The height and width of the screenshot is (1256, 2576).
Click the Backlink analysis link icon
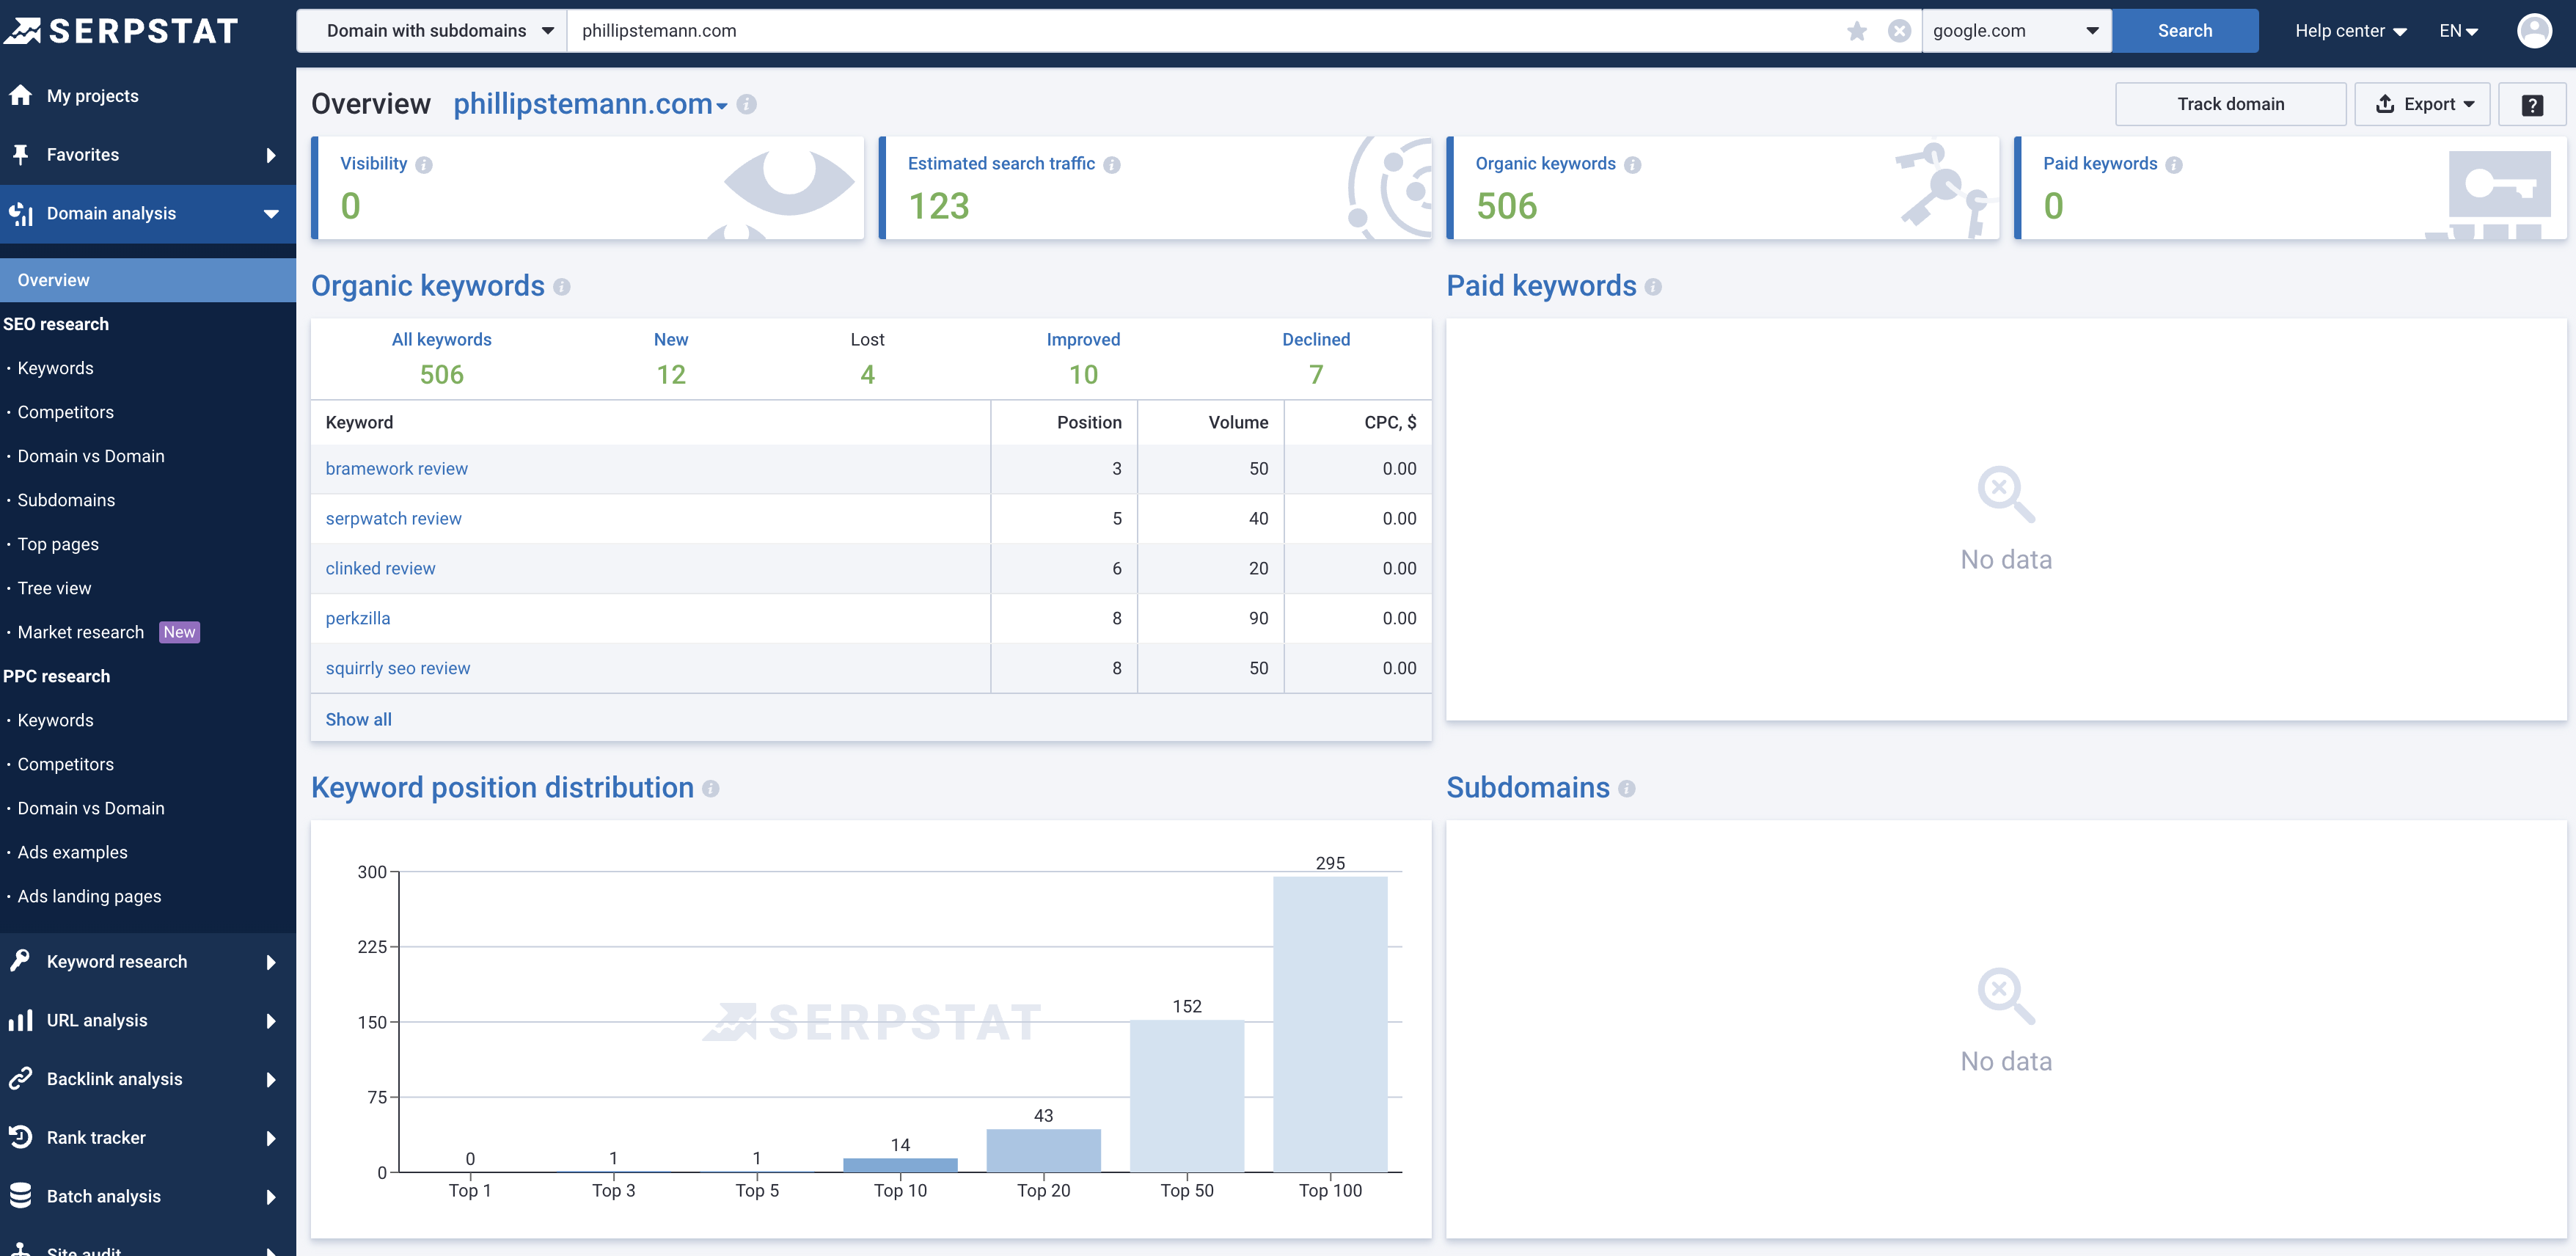coord(20,1078)
